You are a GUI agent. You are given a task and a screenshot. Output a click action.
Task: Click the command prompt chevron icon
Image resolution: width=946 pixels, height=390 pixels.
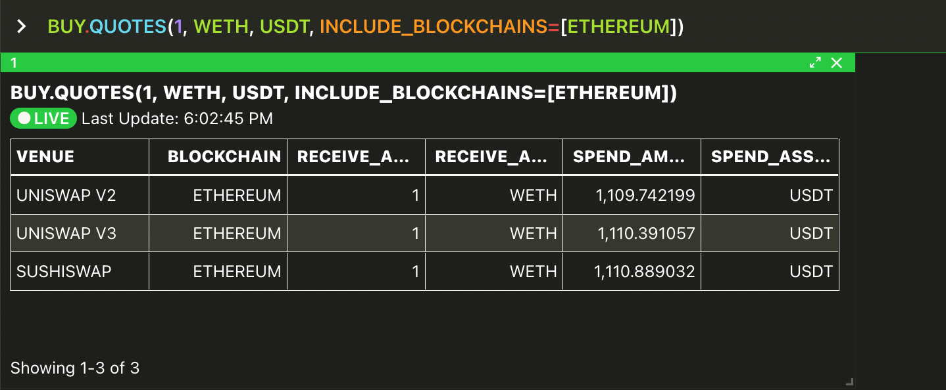point(22,26)
